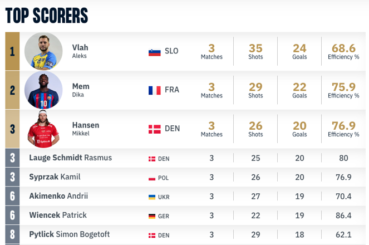
Task: Click the gold rank 1 badge
Action: 12,51
